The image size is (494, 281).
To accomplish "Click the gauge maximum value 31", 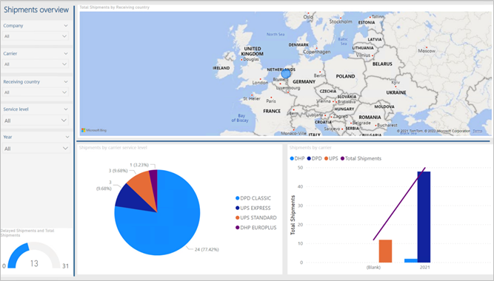I will click(65, 266).
